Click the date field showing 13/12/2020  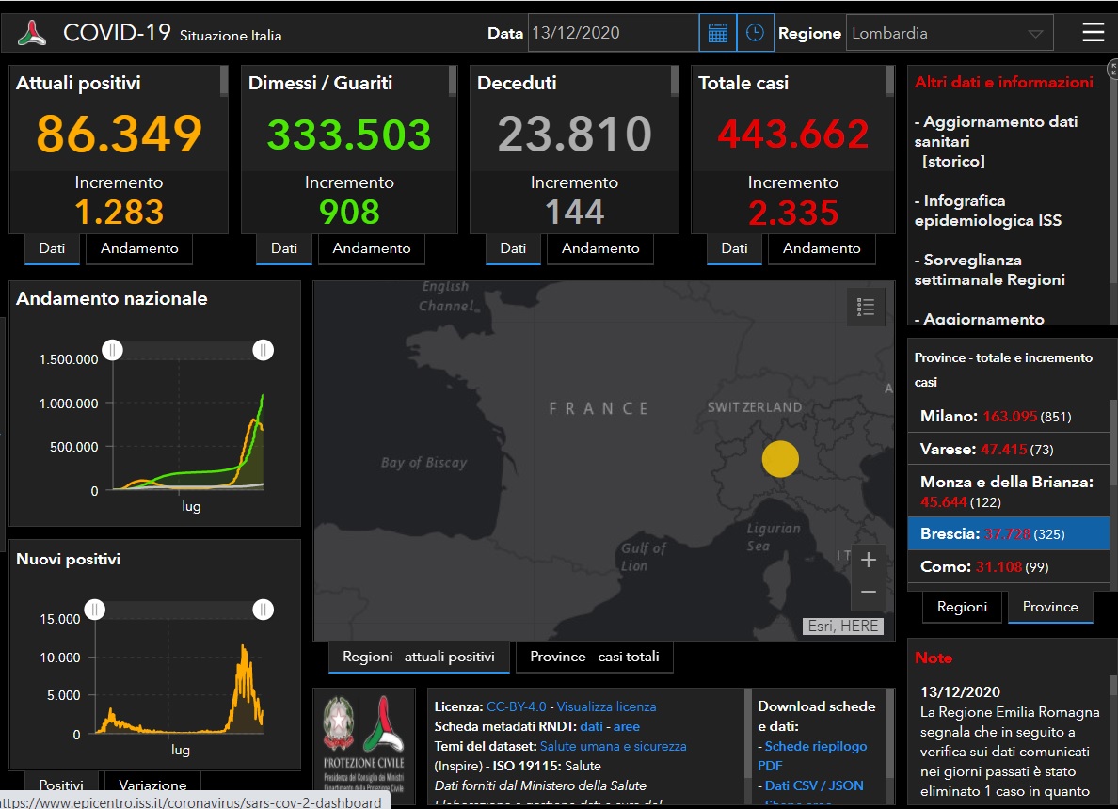pyautogui.click(x=612, y=33)
